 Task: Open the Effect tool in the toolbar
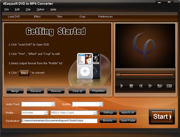pyautogui.click(x=37, y=17)
